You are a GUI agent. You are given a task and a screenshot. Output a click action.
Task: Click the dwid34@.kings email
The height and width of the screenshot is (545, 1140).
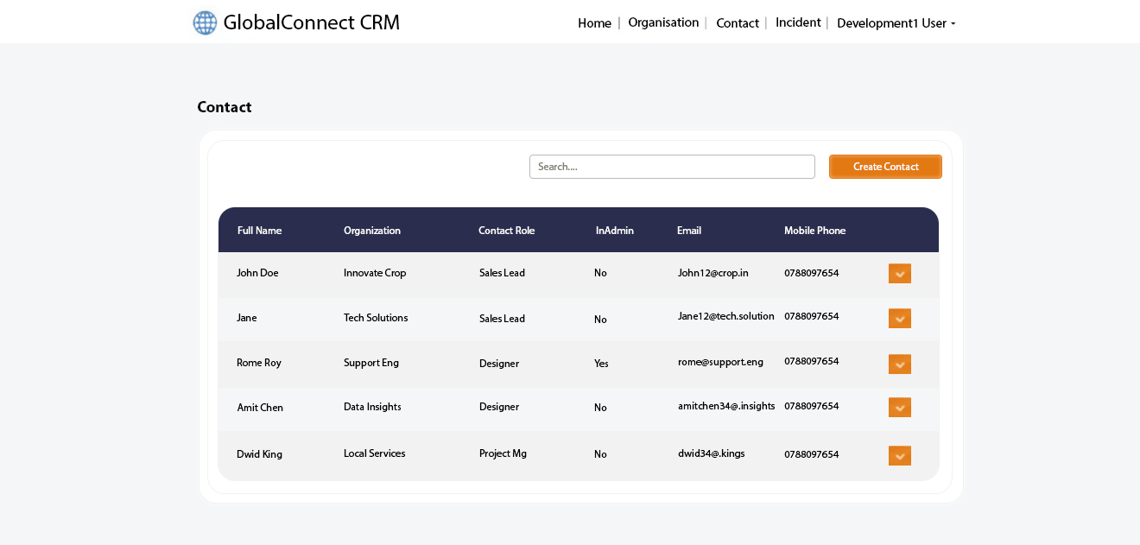click(712, 453)
